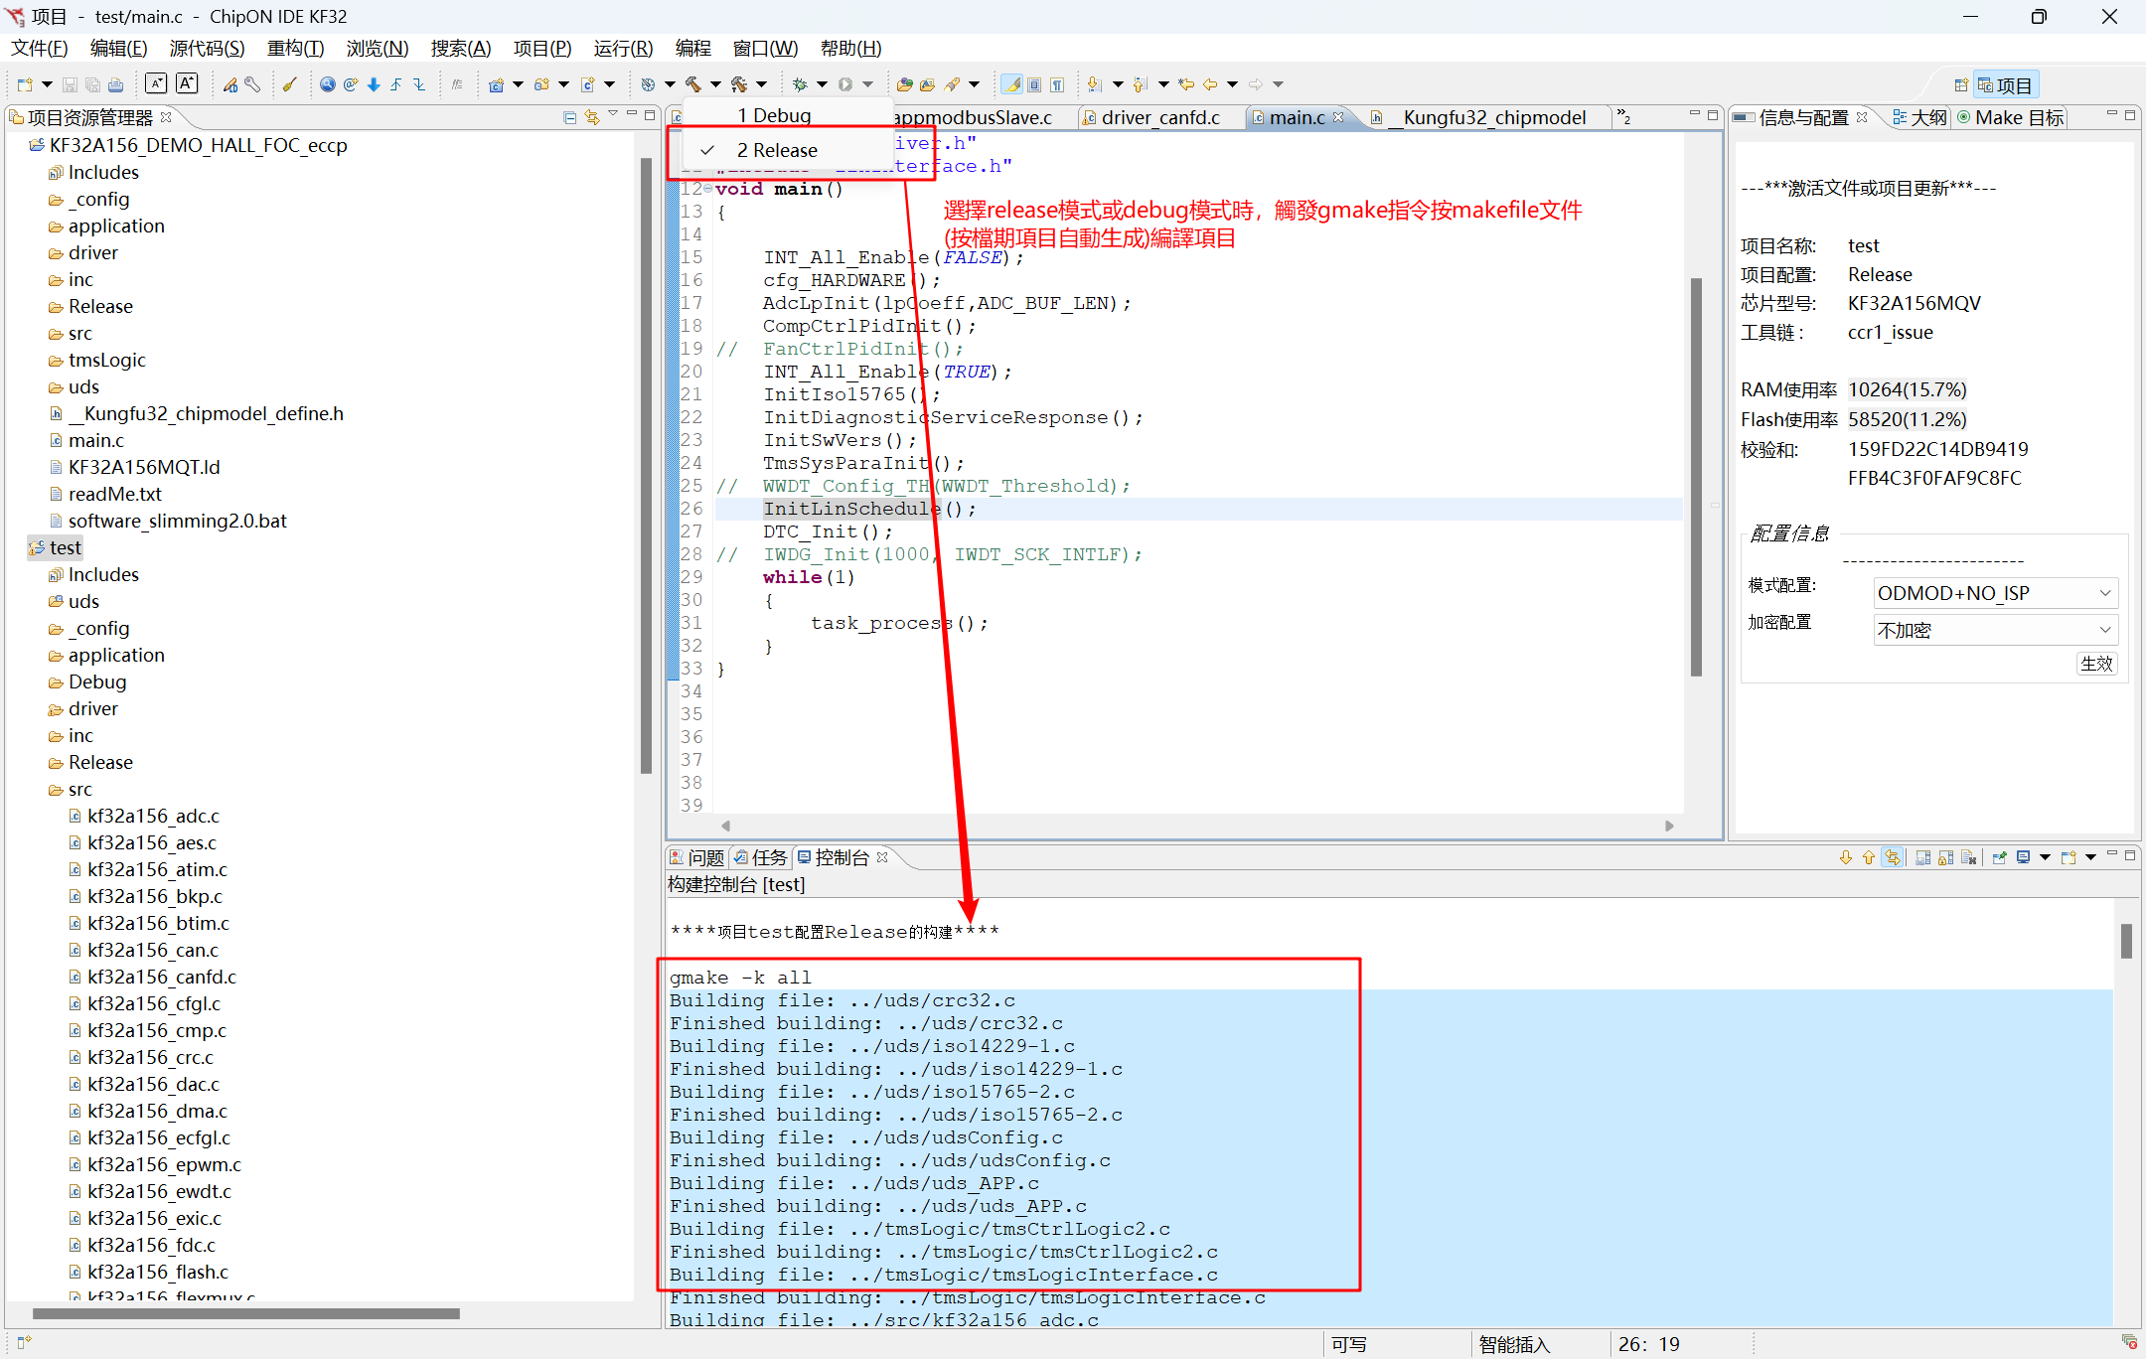Open kf32a156_adc.c in the project tree

(x=153, y=816)
